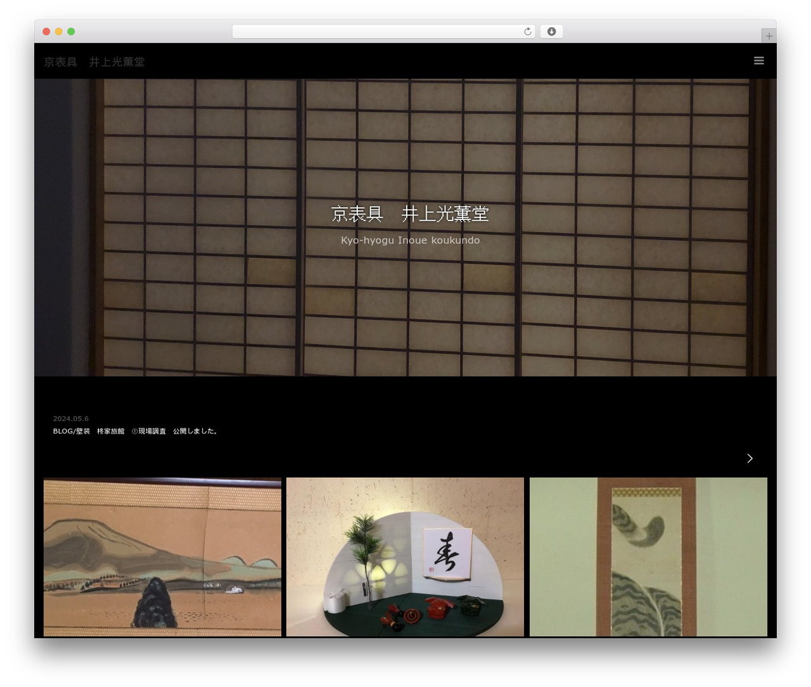The height and width of the screenshot is (687, 811).
Task: Add a new browser tab
Action: tap(769, 36)
